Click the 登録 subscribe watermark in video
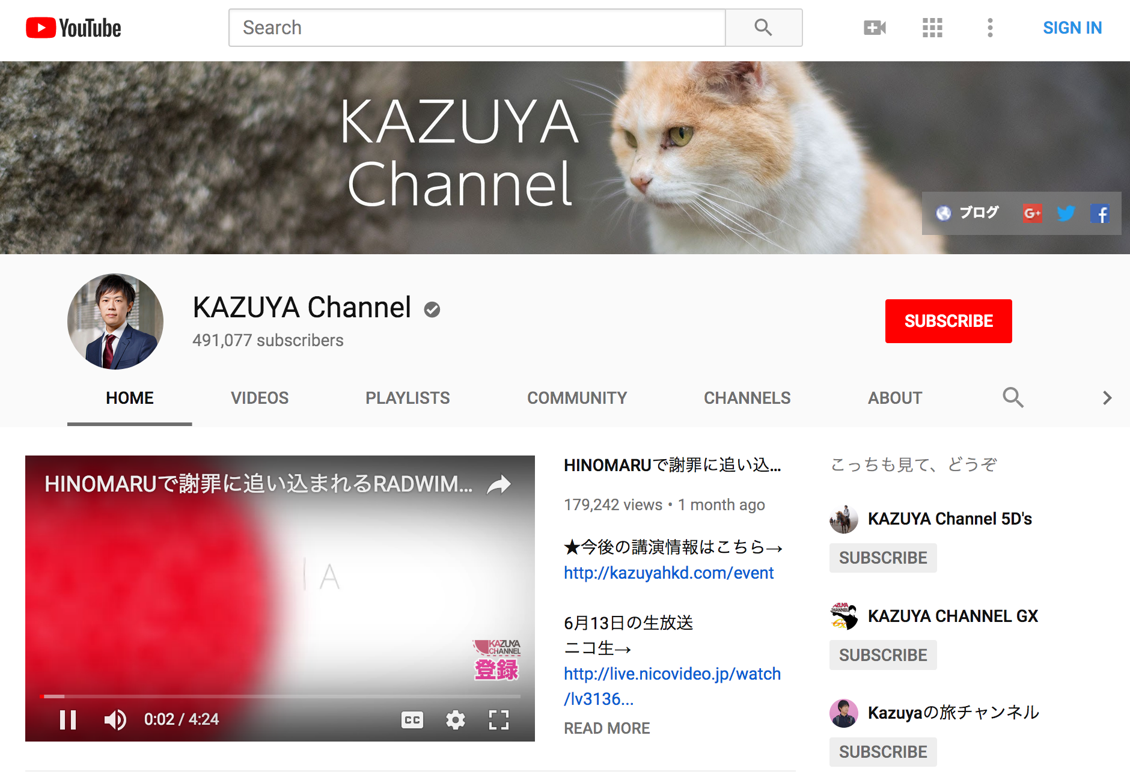 [496, 660]
